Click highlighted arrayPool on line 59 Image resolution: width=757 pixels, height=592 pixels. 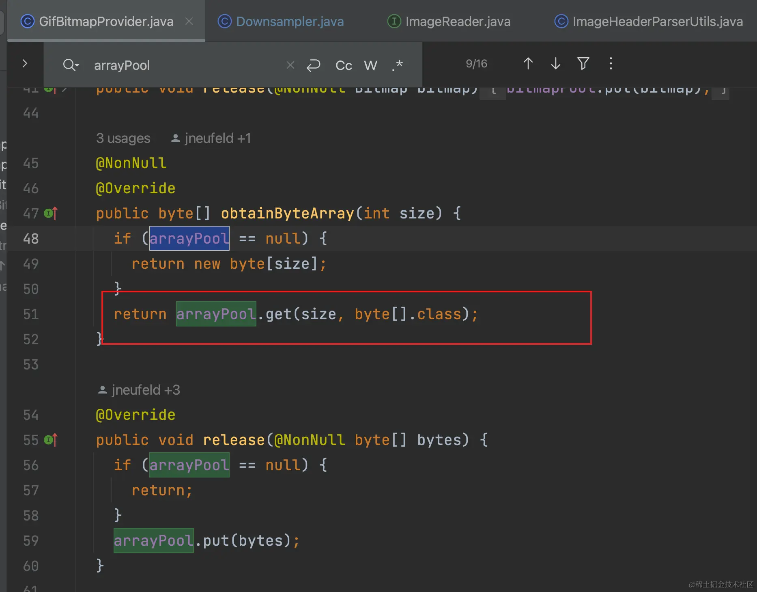coord(154,540)
